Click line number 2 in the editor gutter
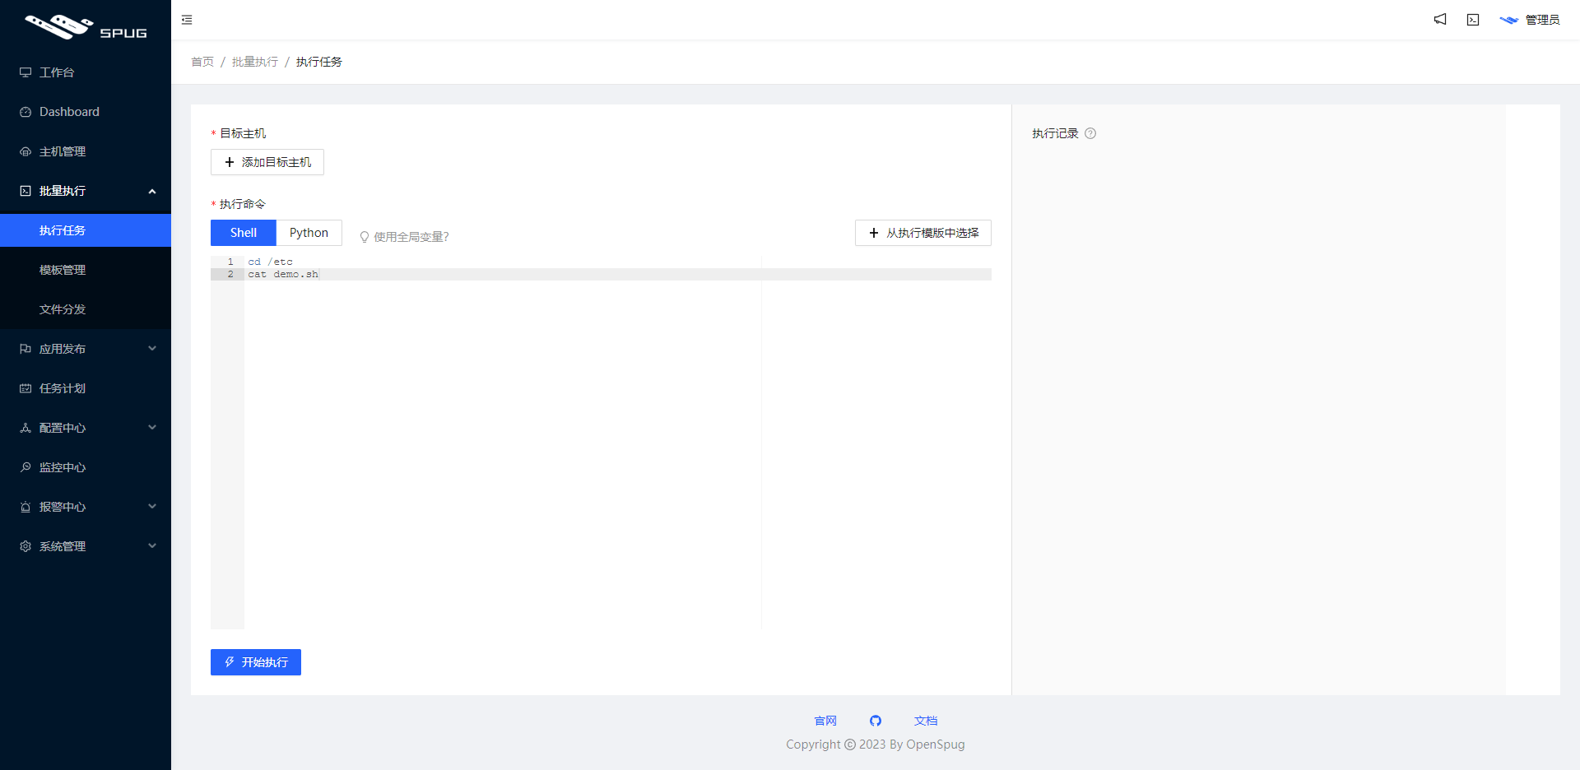This screenshot has width=1580, height=770. point(230,274)
